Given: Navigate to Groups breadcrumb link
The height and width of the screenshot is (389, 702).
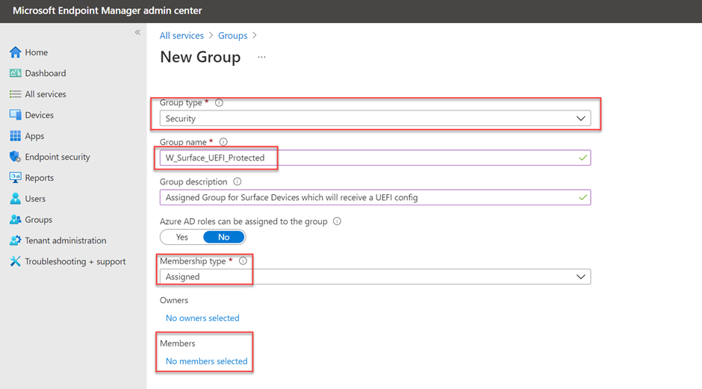Looking at the screenshot, I should (233, 36).
